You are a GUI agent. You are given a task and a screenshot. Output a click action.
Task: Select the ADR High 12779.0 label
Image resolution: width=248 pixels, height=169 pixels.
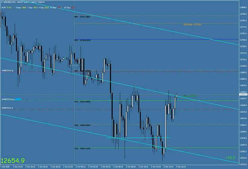(x=192, y=25)
